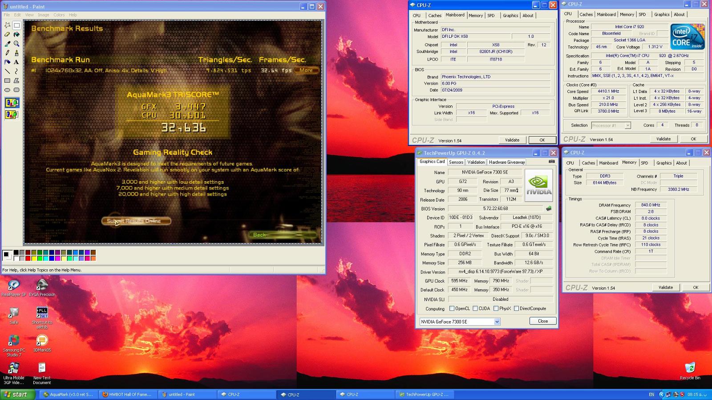Select the Airbrush spray tool

7,62
